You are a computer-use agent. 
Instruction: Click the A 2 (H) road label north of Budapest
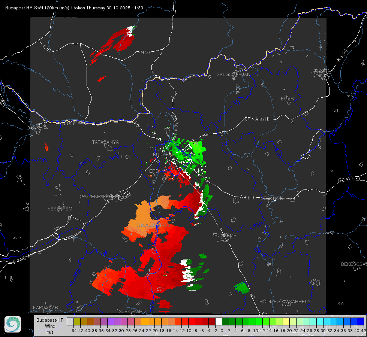click(175, 128)
